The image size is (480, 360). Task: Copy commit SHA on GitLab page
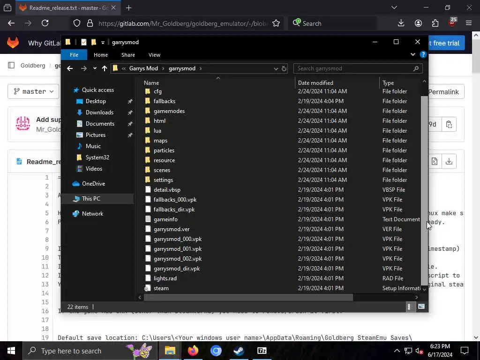pos(449,124)
